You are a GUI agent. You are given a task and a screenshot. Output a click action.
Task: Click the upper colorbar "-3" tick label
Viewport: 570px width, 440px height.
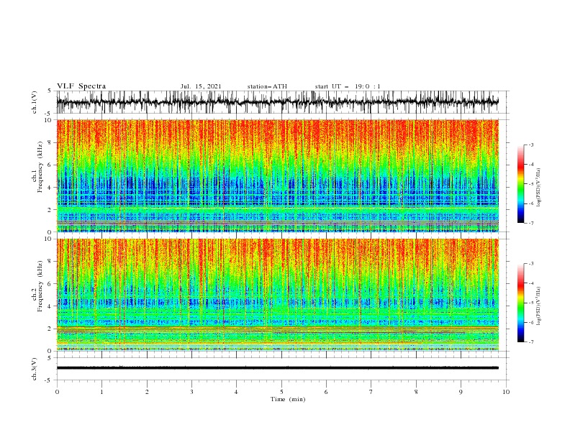coord(530,145)
